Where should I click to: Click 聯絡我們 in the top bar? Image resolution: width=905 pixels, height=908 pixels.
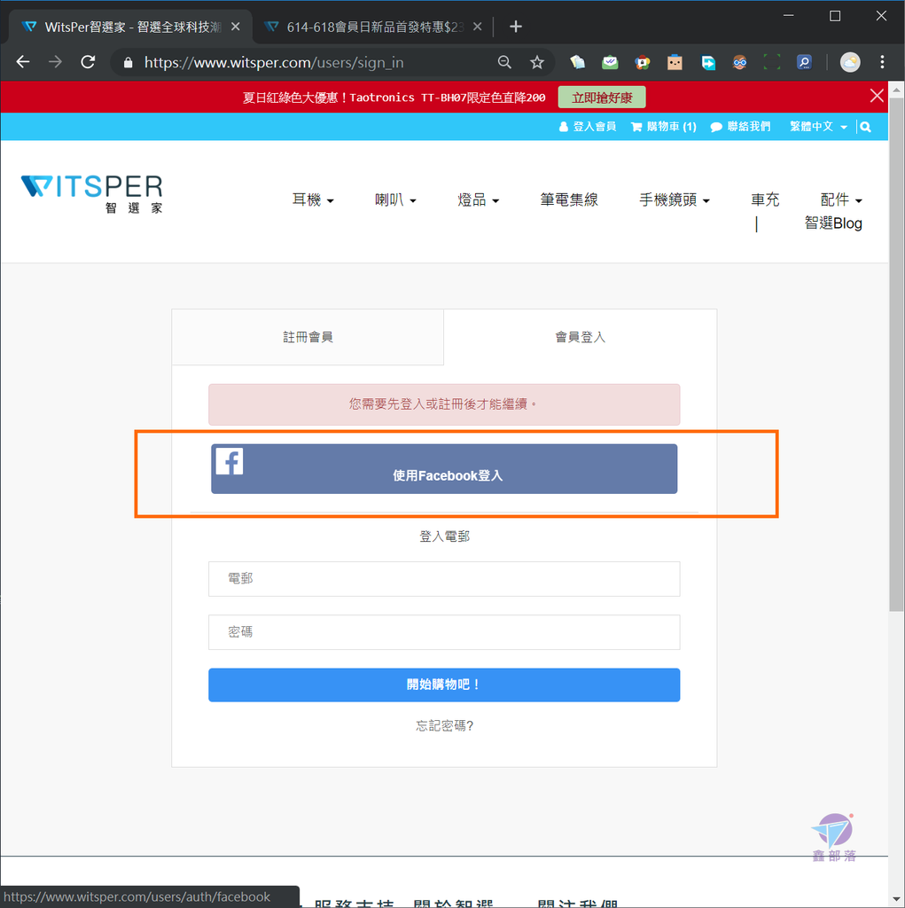point(740,127)
